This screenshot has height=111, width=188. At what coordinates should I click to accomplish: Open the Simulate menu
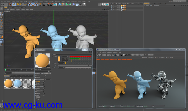pyautogui.click(x=36, y=1)
